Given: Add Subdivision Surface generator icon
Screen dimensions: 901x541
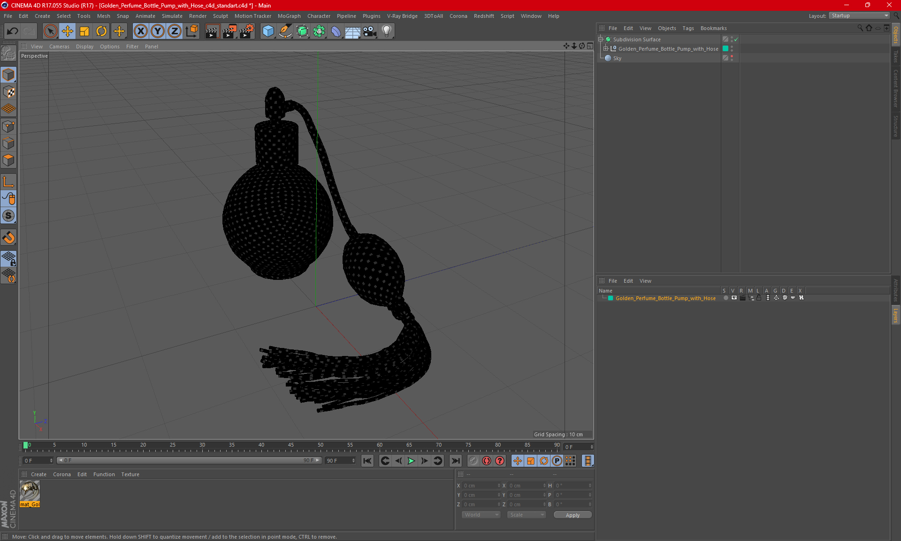Looking at the screenshot, I should coord(302,31).
